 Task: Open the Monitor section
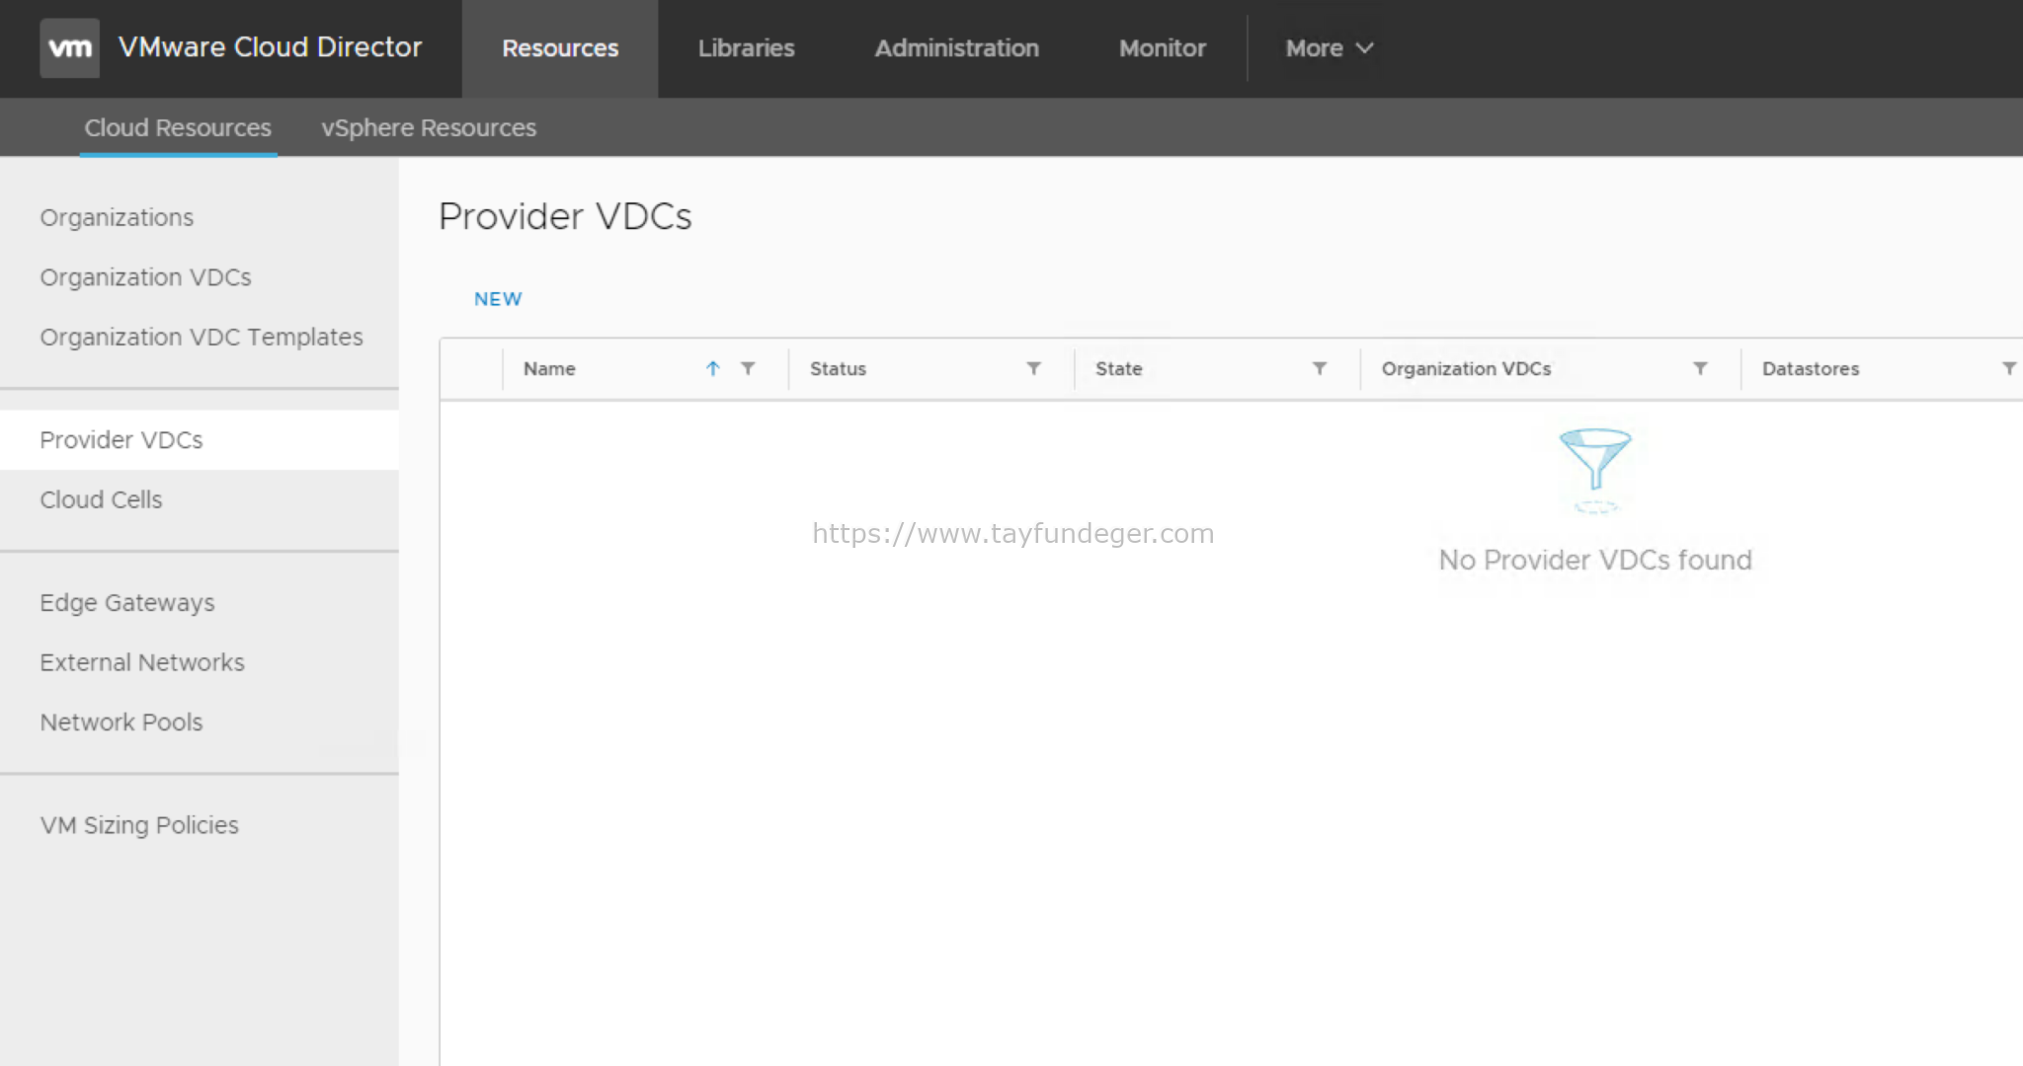pyautogui.click(x=1162, y=47)
